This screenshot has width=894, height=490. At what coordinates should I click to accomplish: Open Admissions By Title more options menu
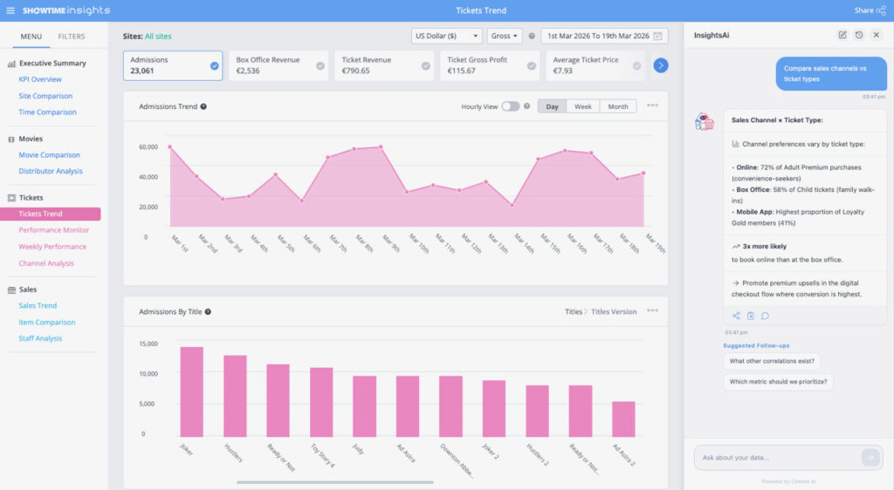tap(652, 310)
